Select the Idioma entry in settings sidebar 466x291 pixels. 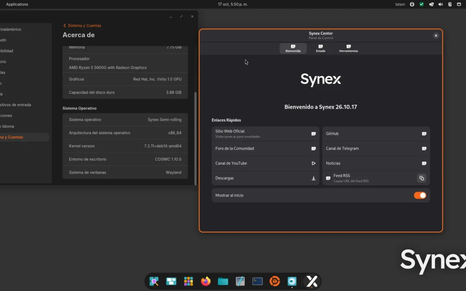coord(25,126)
